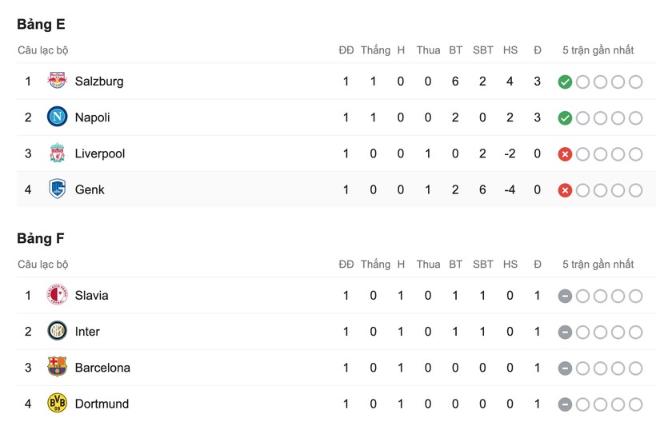The height and width of the screenshot is (438, 656).
Task: Click Salzburg's green win result icon
Action: coord(565,82)
